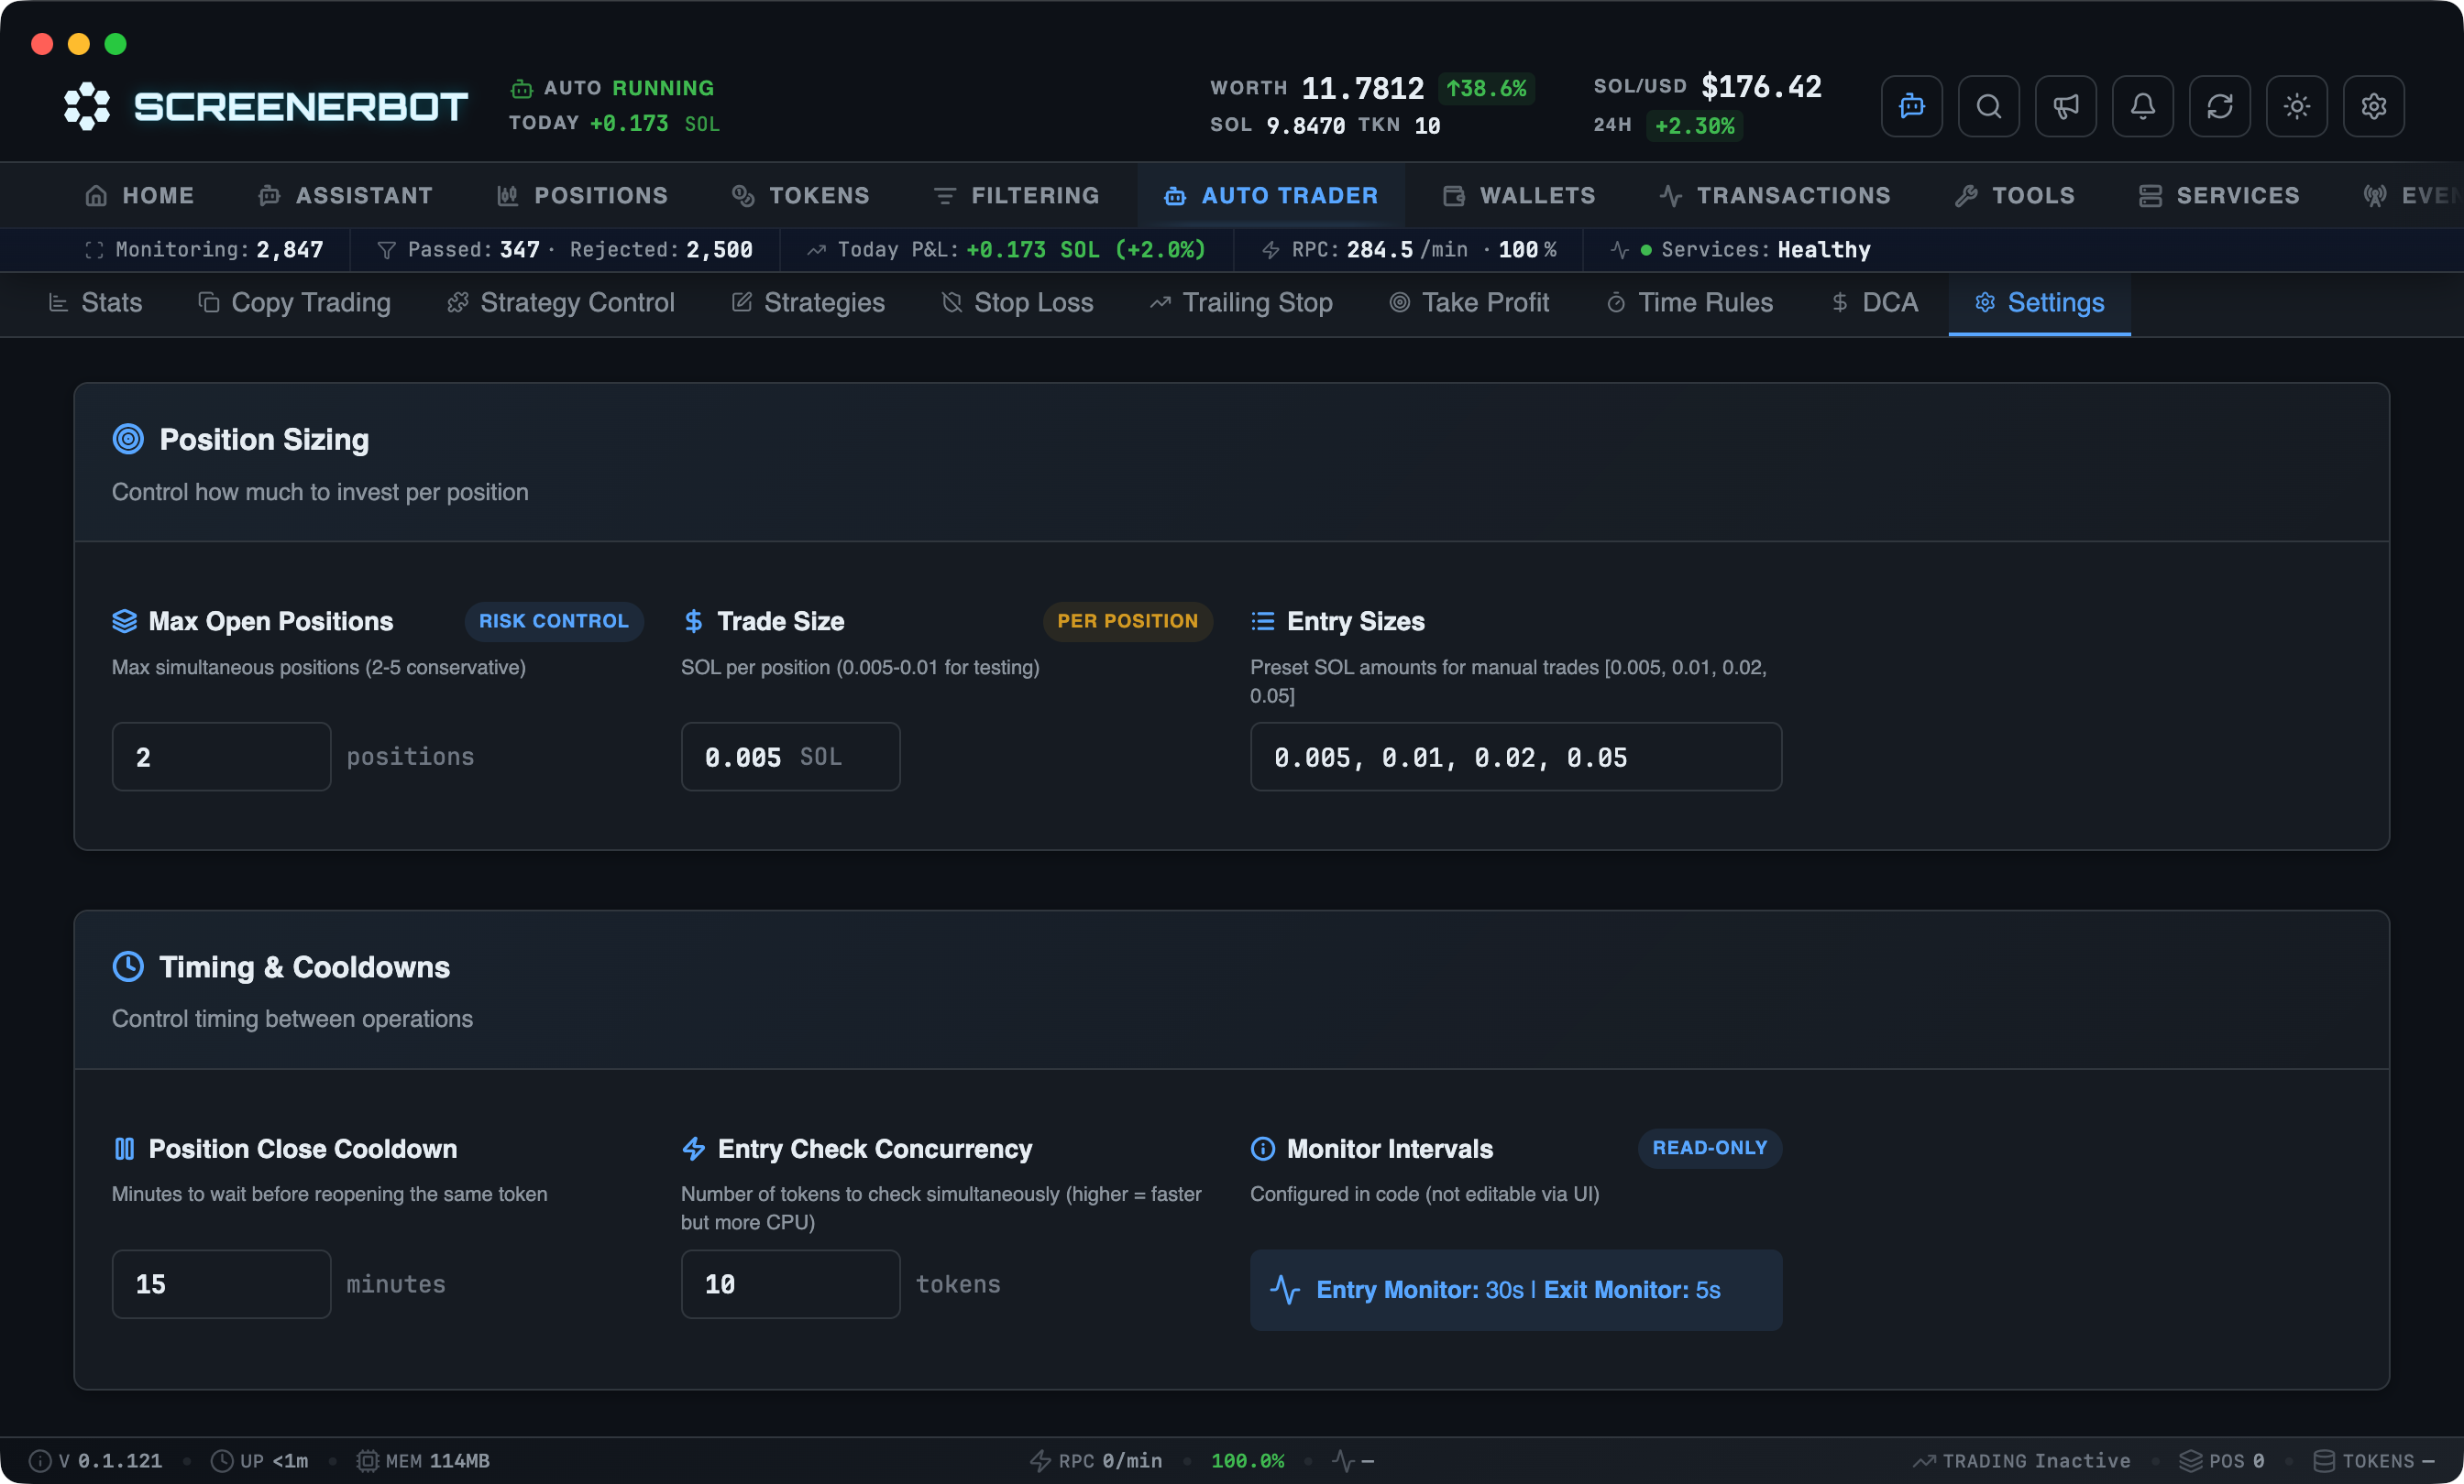Toggle theme with the sun icon
The height and width of the screenshot is (1484, 2464).
2296,106
